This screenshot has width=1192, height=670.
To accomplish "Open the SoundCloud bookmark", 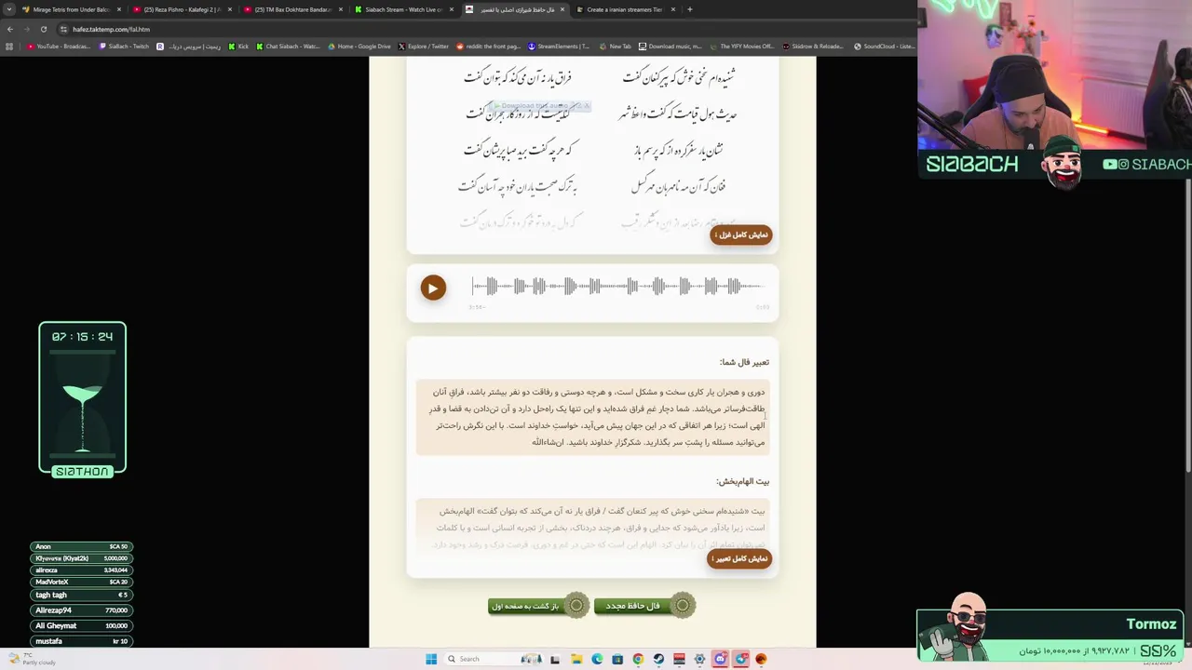I will [x=885, y=46].
